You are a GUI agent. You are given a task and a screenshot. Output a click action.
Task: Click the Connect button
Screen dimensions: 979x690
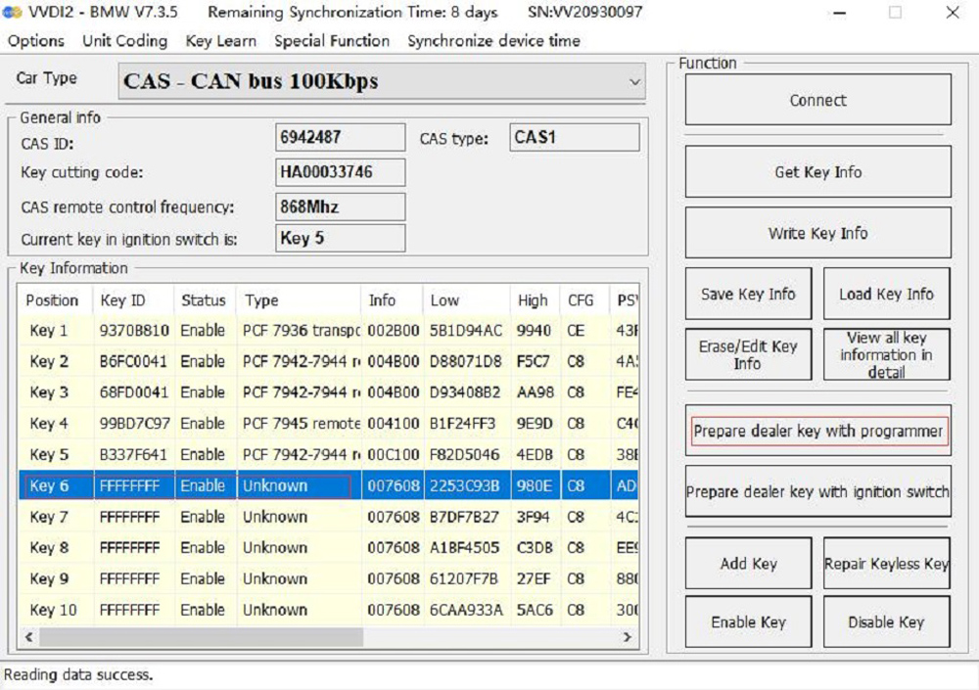tap(817, 100)
